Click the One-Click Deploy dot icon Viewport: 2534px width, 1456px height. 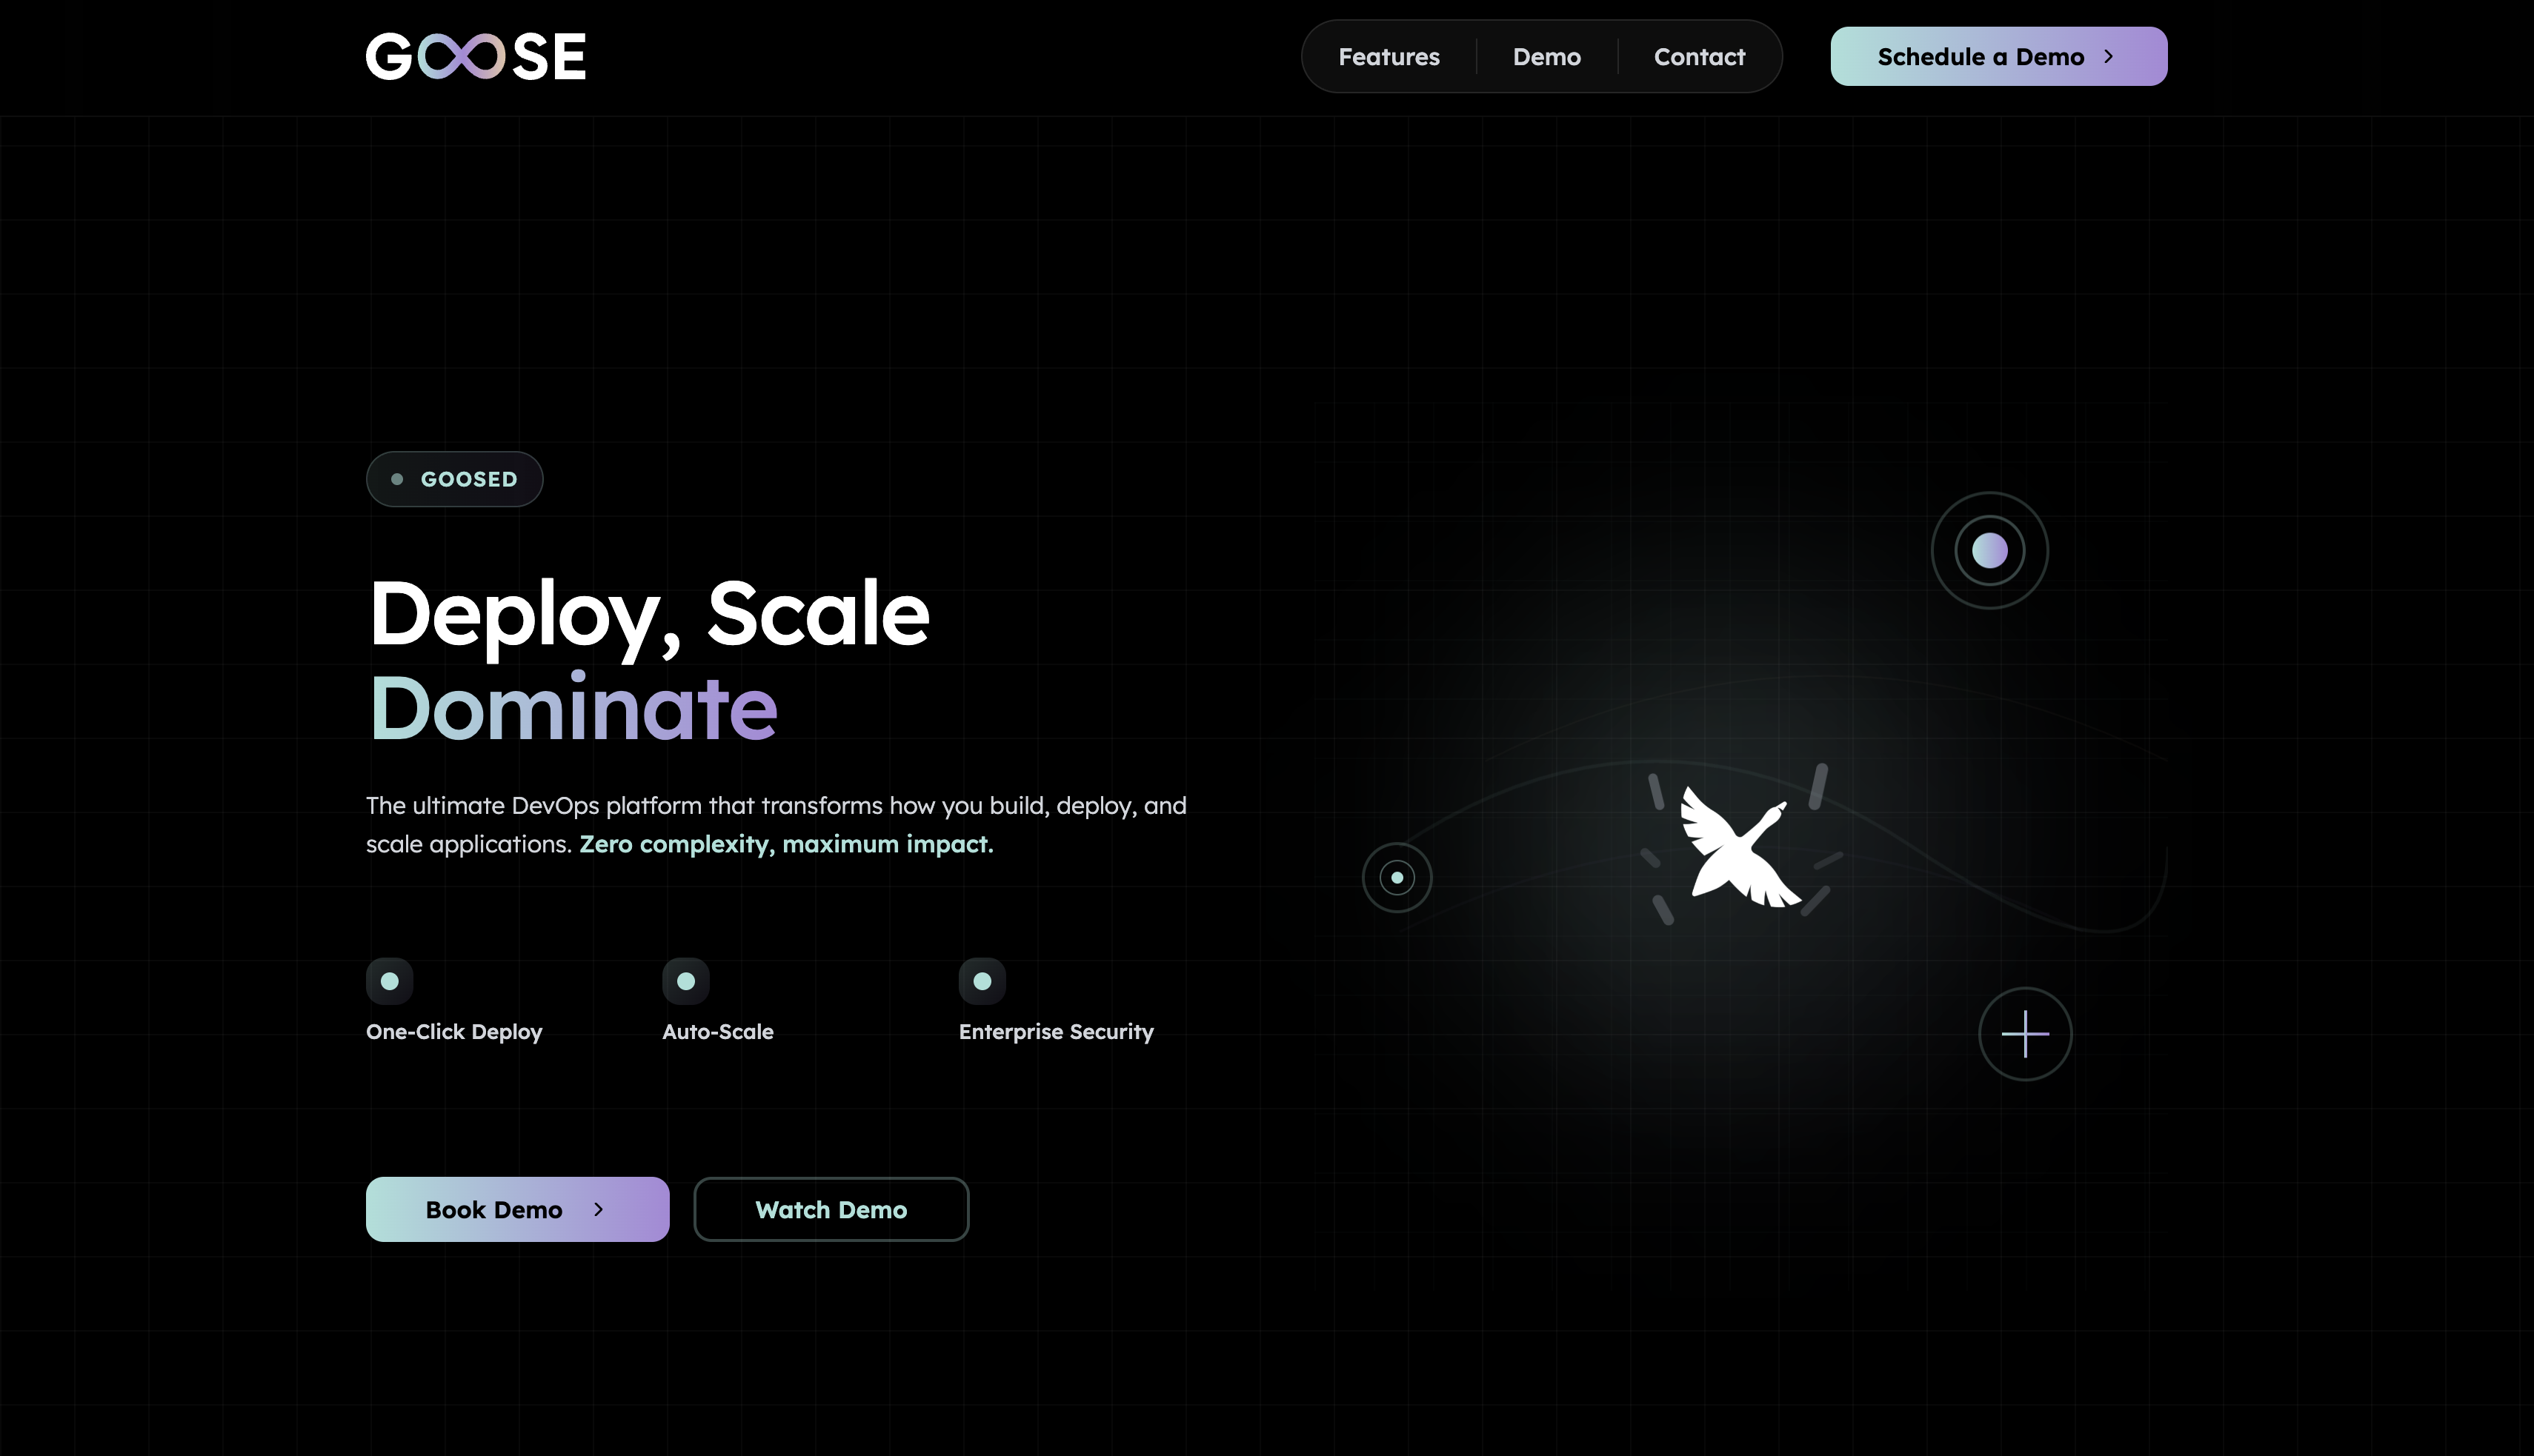[389, 981]
